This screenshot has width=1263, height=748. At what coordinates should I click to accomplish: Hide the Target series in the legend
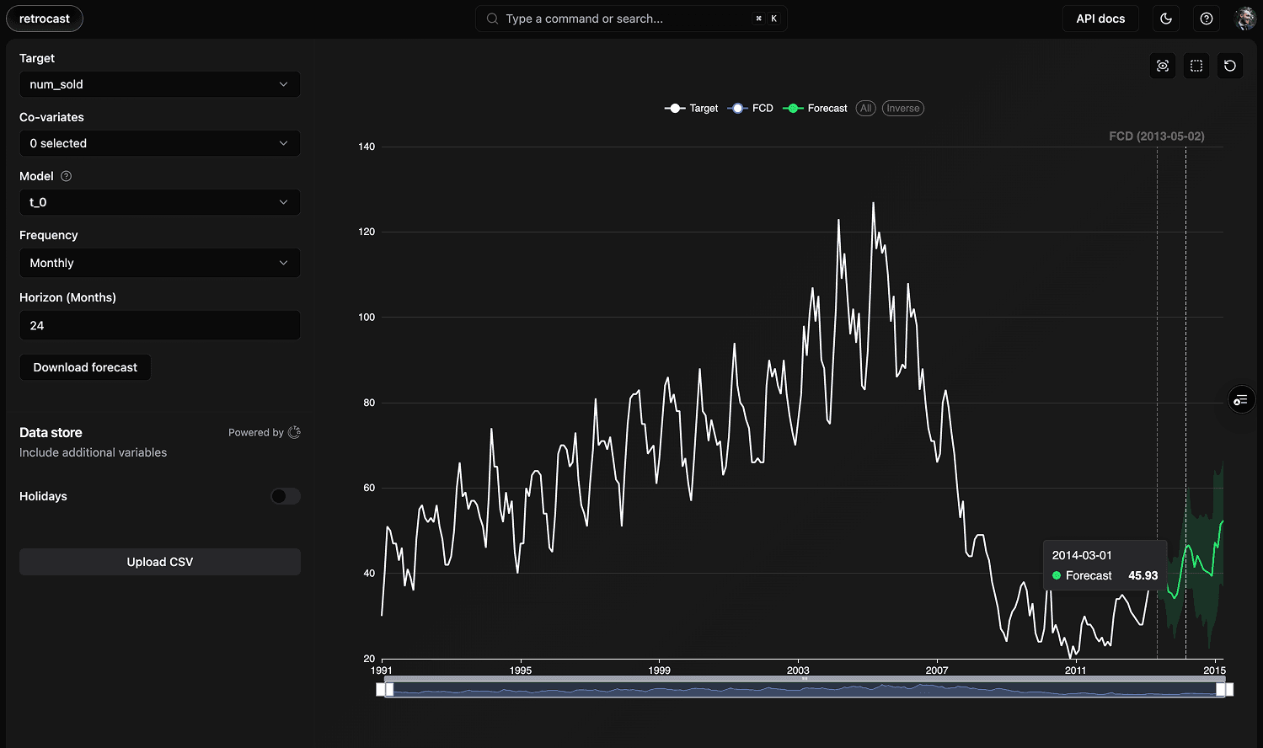click(x=692, y=109)
